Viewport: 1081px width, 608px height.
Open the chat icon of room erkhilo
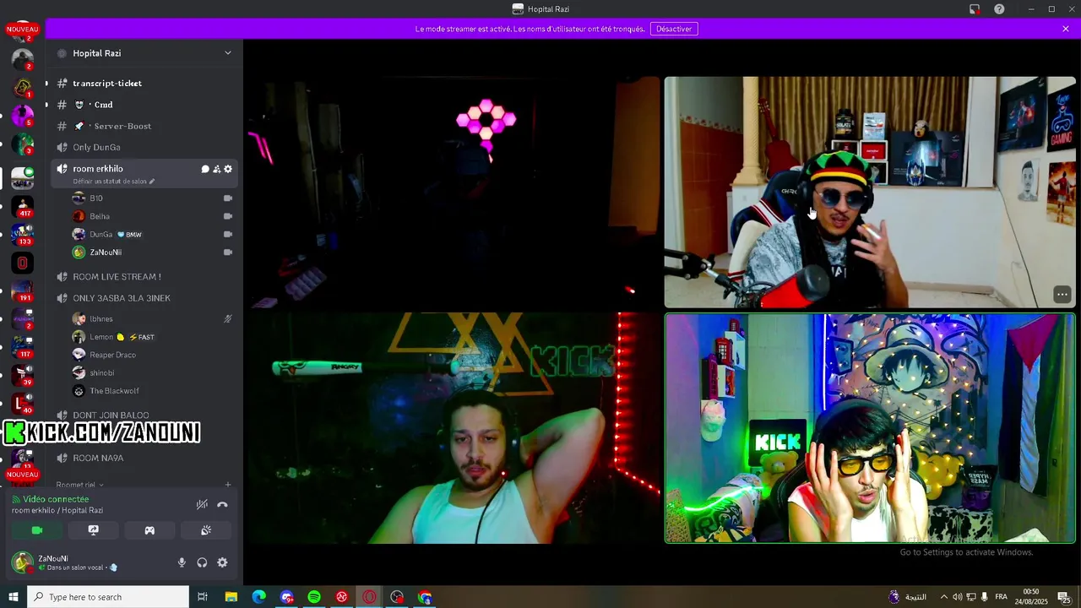[204, 169]
